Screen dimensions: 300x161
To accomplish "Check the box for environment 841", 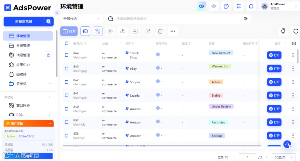I will coord(67,95).
